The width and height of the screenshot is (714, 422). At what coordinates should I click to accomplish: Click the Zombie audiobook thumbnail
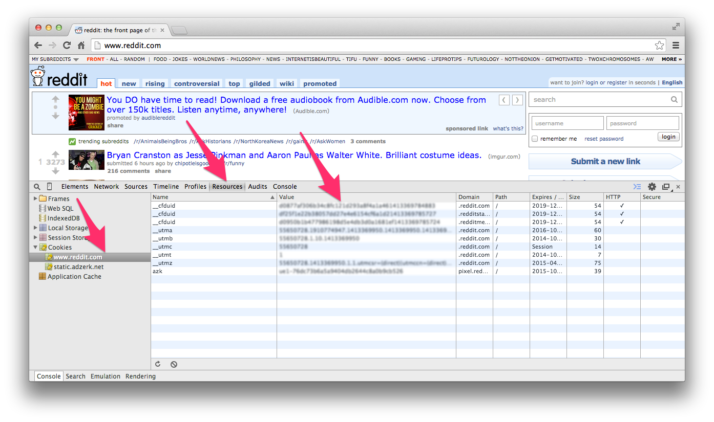pyautogui.click(x=87, y=113)
